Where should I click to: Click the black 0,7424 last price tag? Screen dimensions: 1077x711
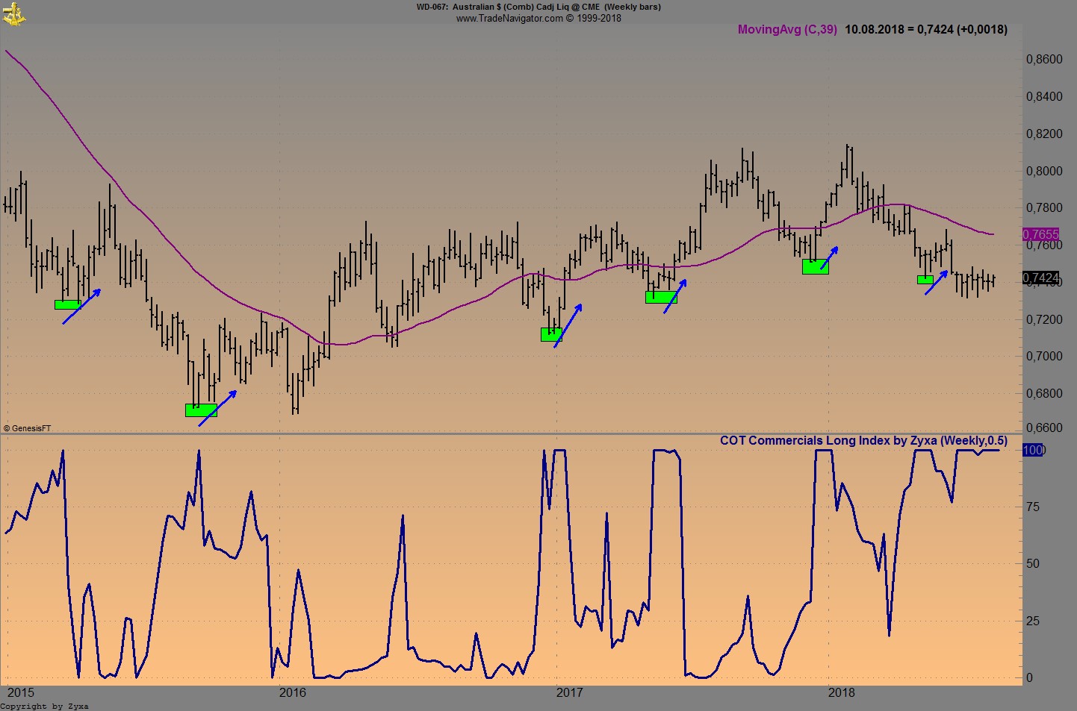[1040, 278]
